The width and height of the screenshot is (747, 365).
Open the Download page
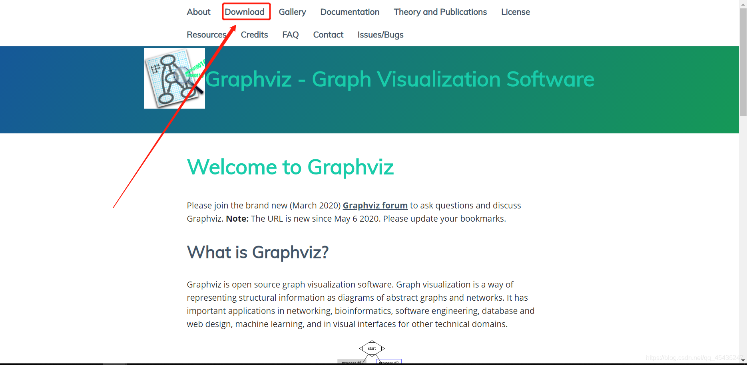pos(246,12)
